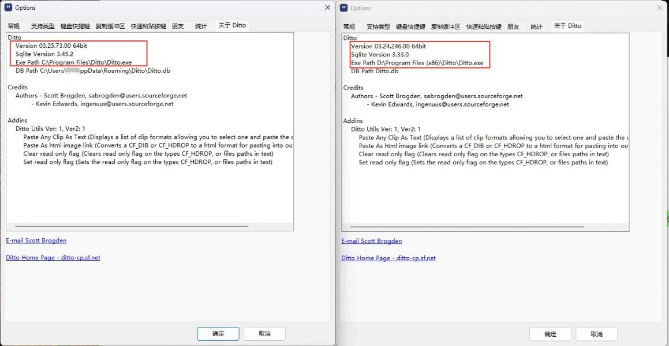Open the 统计 tab in right window

tap(536, 27)
